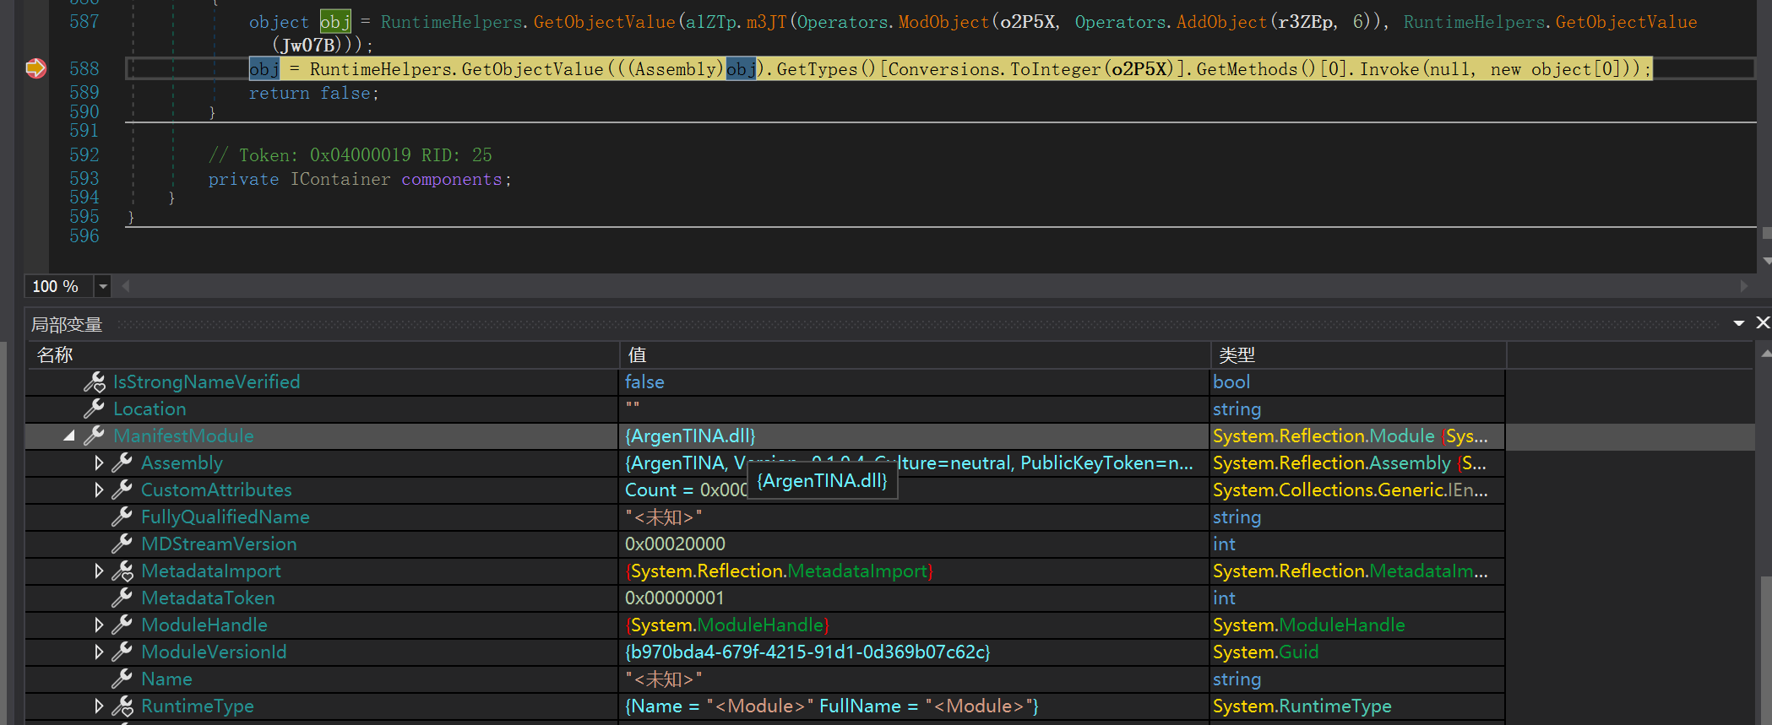Click the wrench icon beside MetadataToken
The width and height of the screenshot is (1772, 725).
(122, 598)
